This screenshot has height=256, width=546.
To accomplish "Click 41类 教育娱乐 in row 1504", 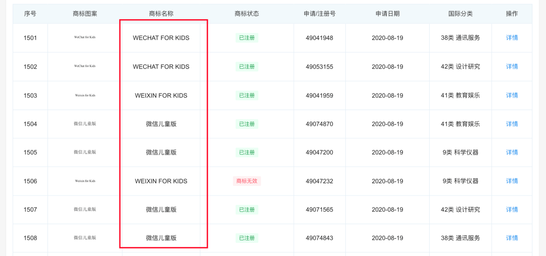I will [x=461, y=124].
